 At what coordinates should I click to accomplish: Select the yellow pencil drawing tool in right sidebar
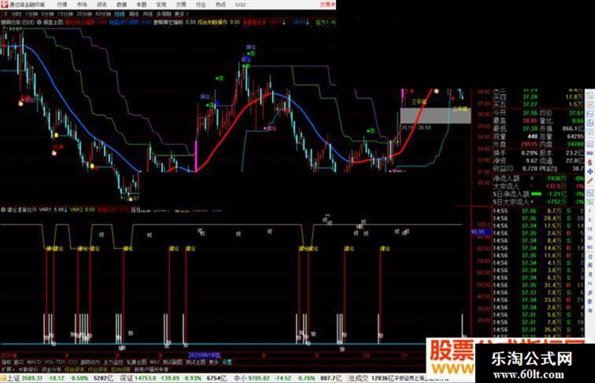click(590, 182)
